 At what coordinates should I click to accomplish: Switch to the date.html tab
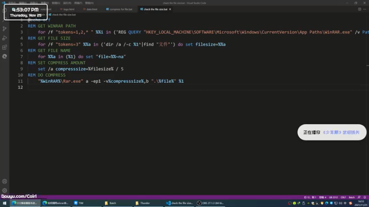click(x=90, y=9)
